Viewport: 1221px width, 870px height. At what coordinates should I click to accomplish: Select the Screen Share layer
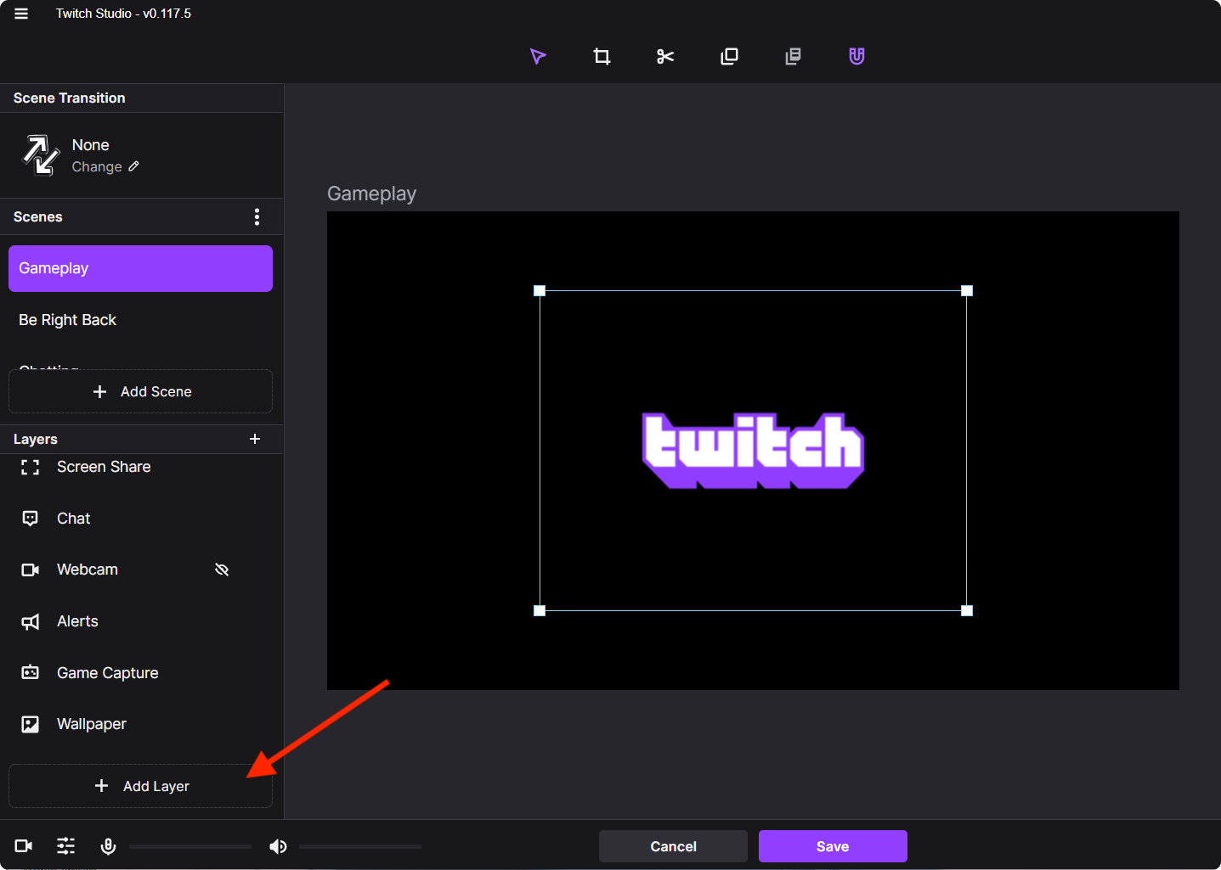coord(140,467)
